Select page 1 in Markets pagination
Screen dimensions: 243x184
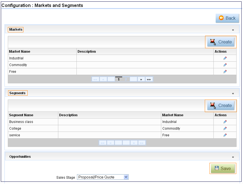(119, 79)
